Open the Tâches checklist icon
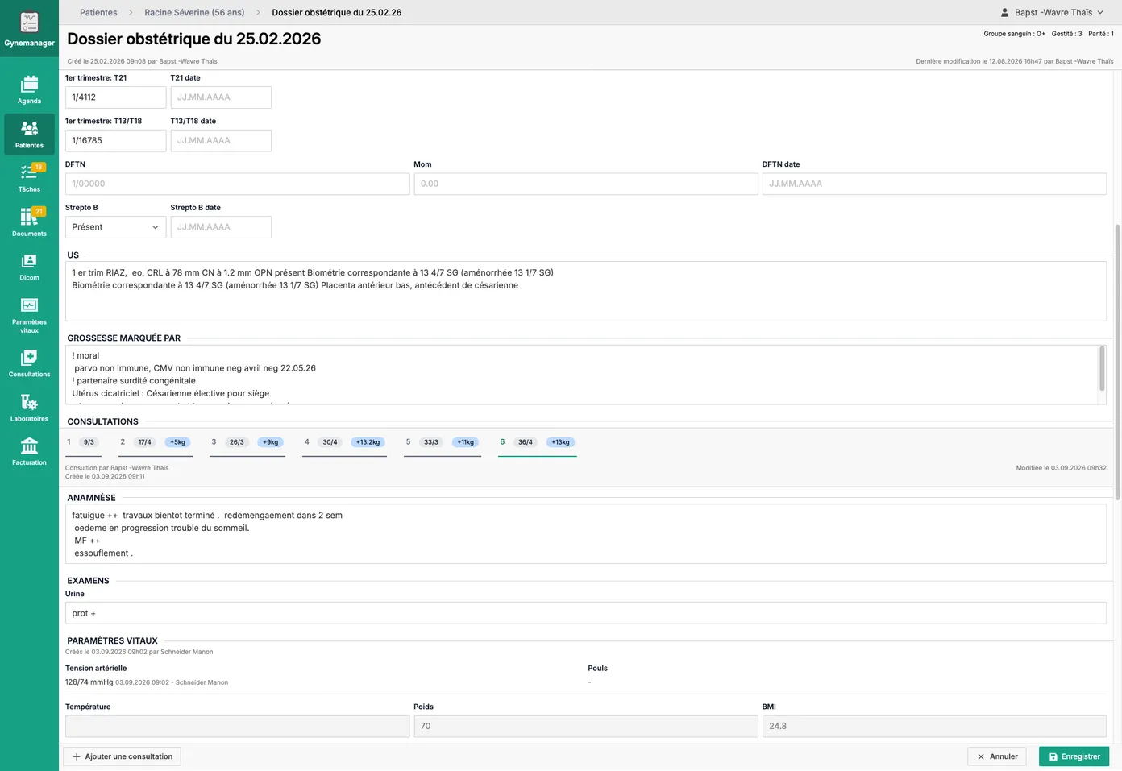The height and width of the screenshot is (771, 1122). pos(29,172)
